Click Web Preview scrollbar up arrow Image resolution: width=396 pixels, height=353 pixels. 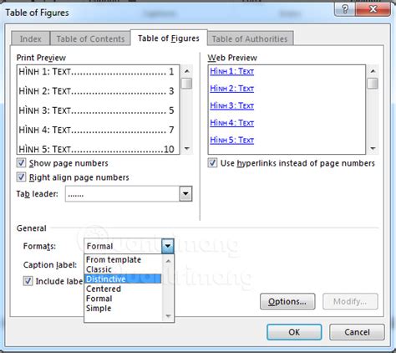[373, 71]
